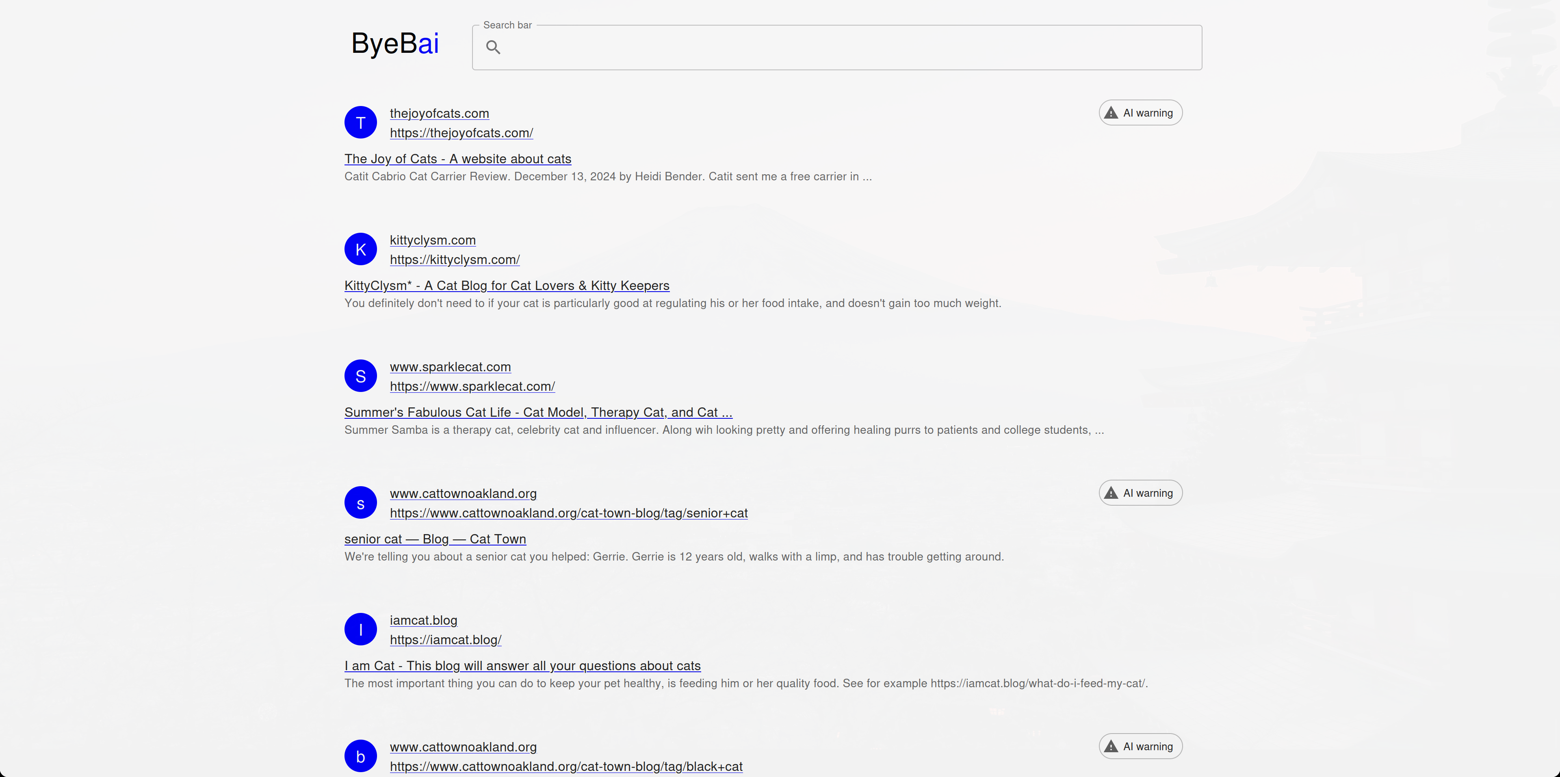
Task: Click the https://kittyclysm.com/ URL
Action: click(454, 259)
